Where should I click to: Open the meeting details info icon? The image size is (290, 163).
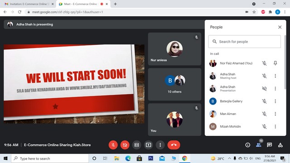point(248,145)
